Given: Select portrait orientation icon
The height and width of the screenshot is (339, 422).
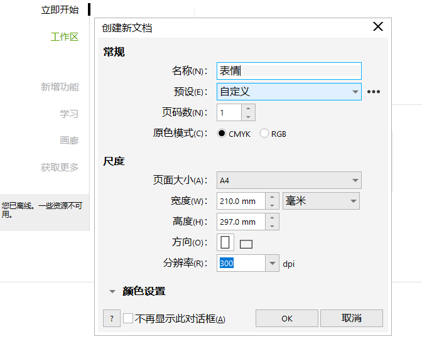Looking at the screenshot, I should click(225, 242).
